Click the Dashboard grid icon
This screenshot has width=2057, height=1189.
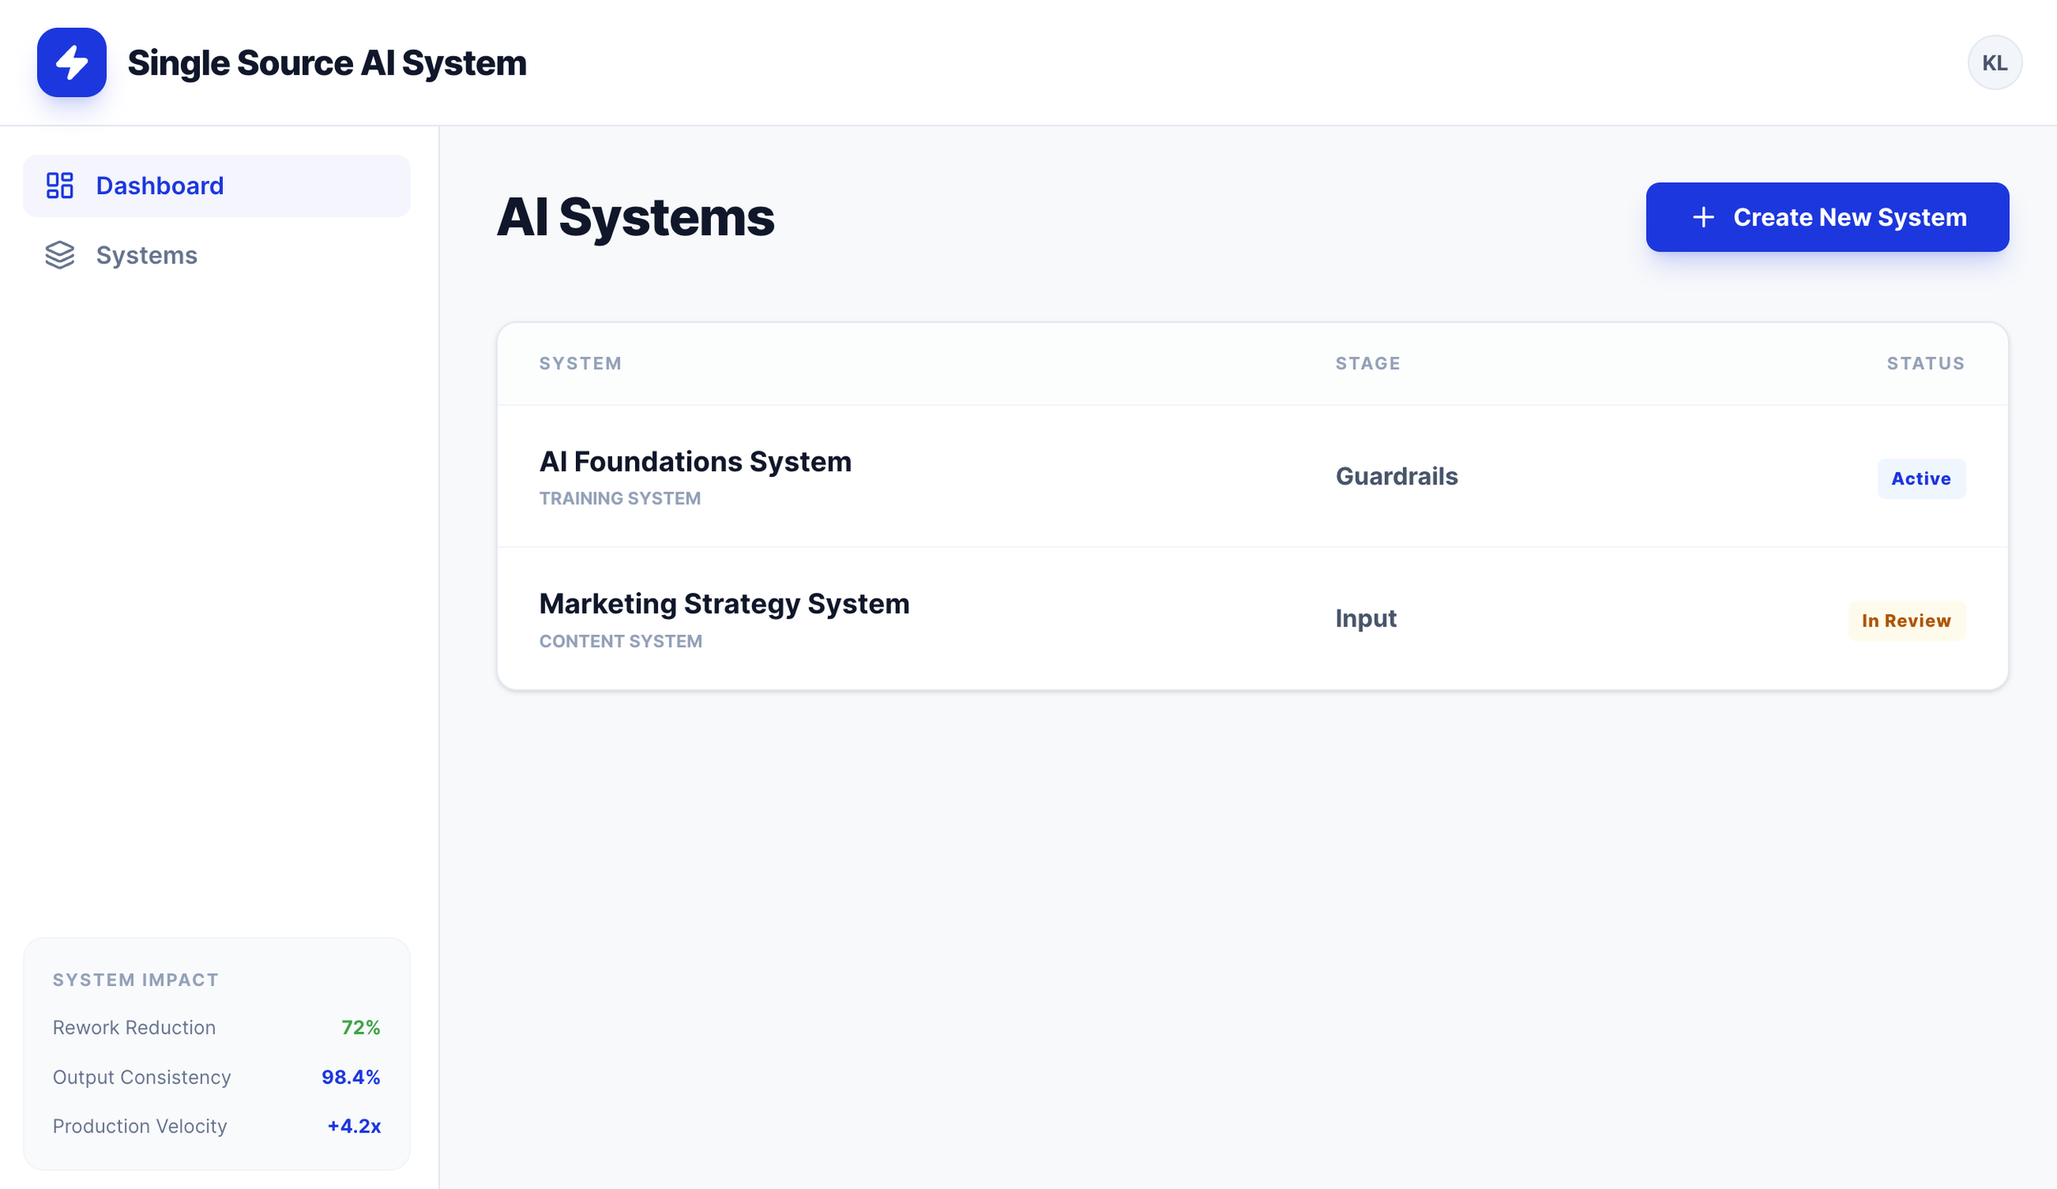point(59,186)
